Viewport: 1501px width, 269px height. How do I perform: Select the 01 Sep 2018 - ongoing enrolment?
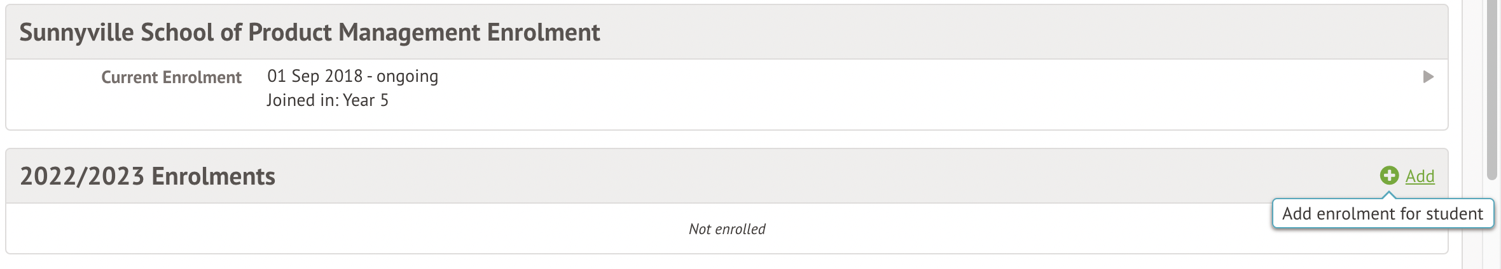click(x=352, y=76)
